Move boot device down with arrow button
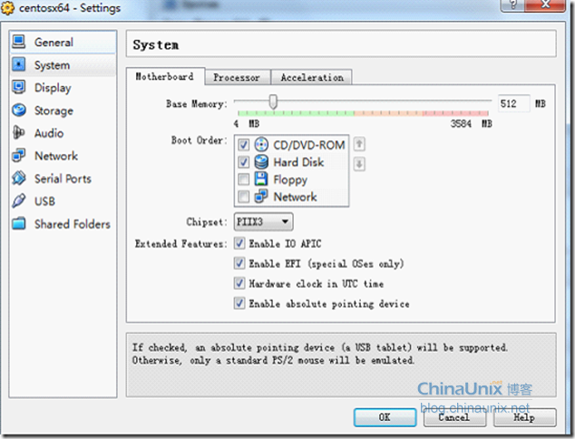Screen dimensions: 575x439 coord(359,163)
